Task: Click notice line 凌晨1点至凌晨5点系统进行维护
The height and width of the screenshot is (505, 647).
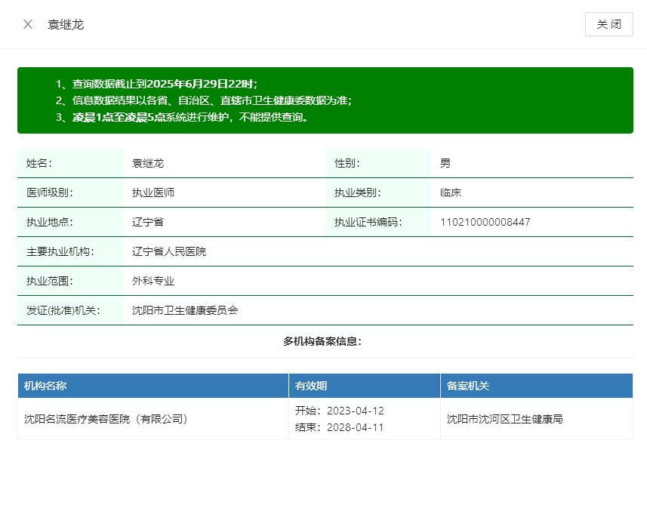Action: click(x=190, y=117)
